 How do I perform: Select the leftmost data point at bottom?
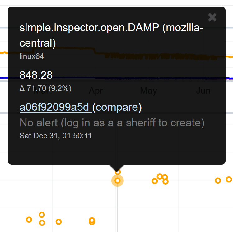[x=29, y=220]
